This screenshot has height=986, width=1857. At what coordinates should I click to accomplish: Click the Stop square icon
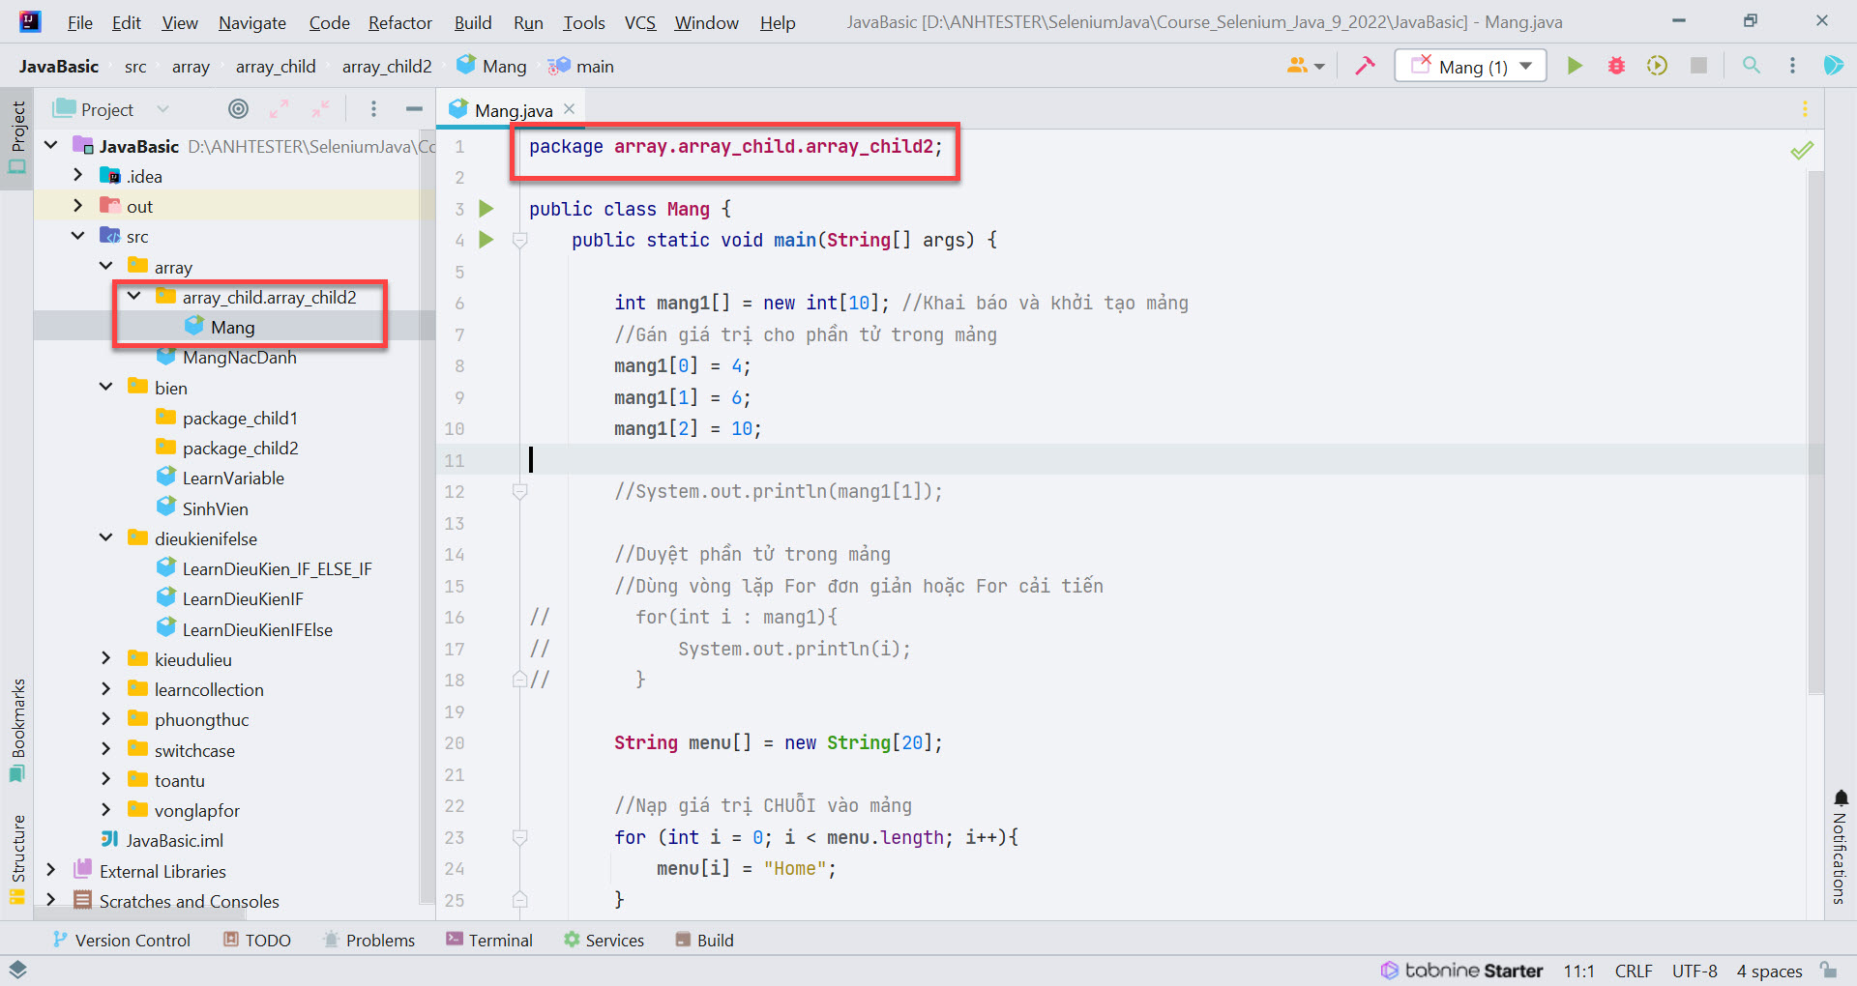(x=1698, y=66)
